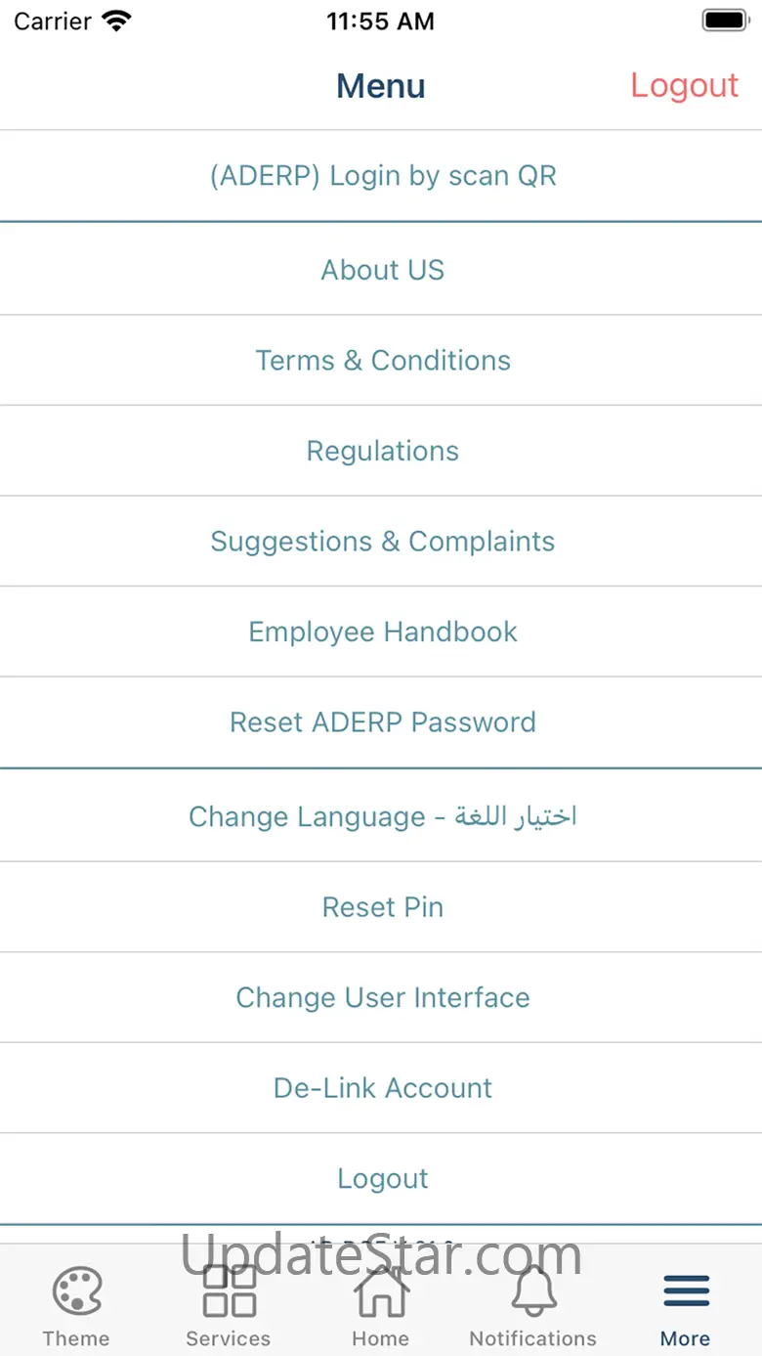Tap the red Logout in header
Viewport: 762px width, 1356px height.
[x=684, y=86]
